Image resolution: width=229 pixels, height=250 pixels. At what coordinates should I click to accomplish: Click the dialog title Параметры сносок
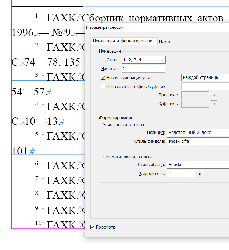pyautogui.click(x=105, y=27)
